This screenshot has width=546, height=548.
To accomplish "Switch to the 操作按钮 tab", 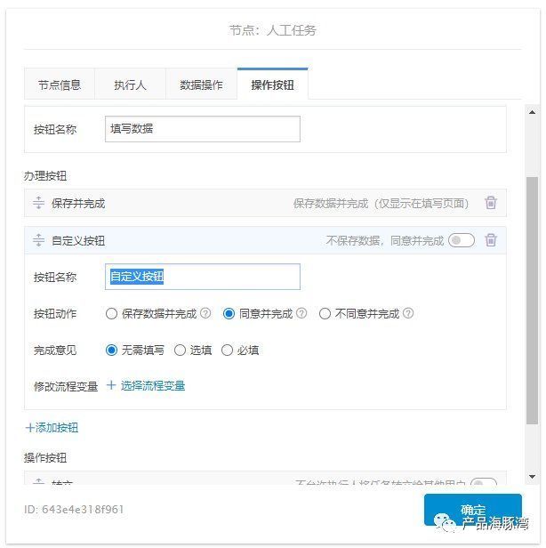I will 272,85.
